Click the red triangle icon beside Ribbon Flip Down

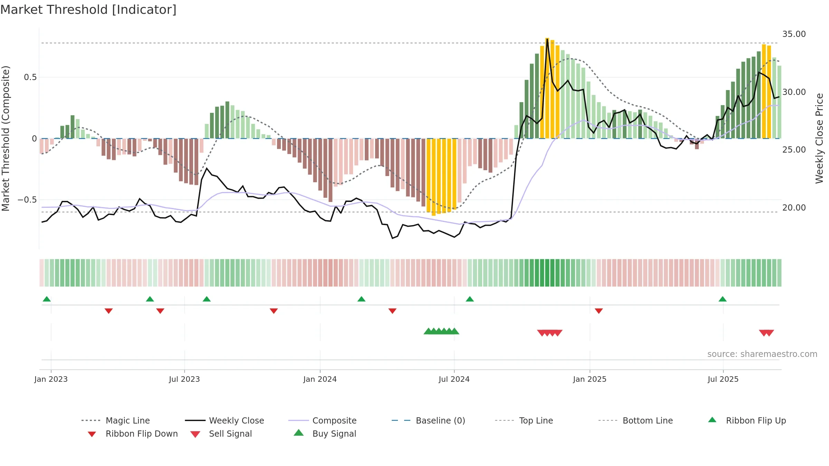click(92, 434)
